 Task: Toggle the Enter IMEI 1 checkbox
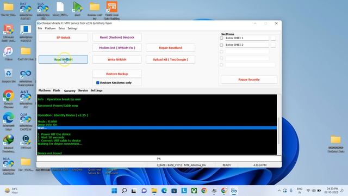[x=221, y=38]
